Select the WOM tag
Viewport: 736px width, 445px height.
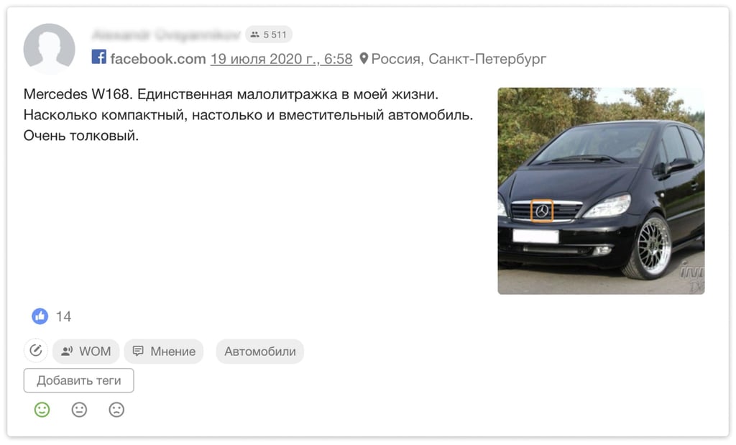click(86, 351)
